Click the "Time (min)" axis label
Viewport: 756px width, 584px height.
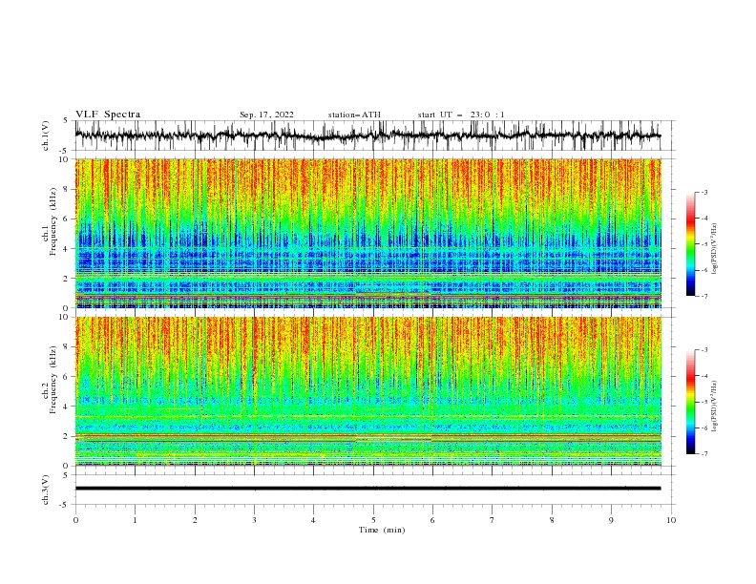pos(382,530)
